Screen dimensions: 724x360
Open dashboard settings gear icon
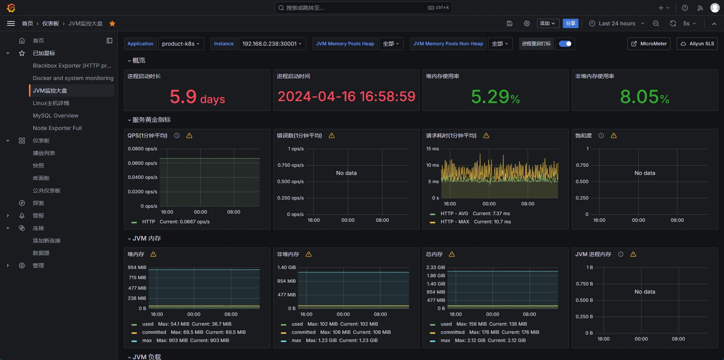[527, 23]
